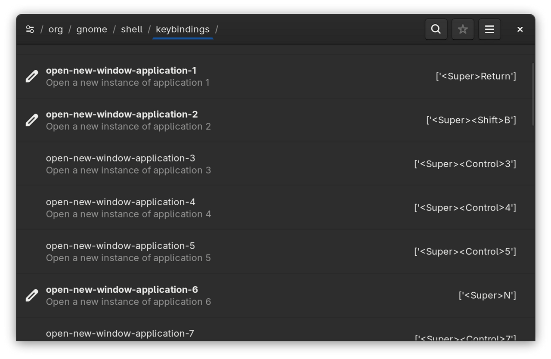
Task: Open the search button
Action: point(436,29)
